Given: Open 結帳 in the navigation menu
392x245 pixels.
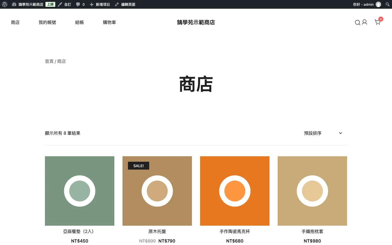Looking at the screenshot, I should coord(79,22).
